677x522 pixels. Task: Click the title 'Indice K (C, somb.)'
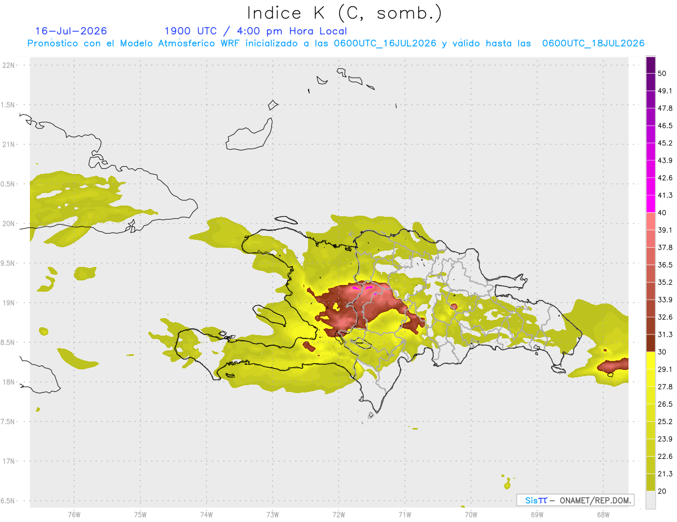pyautogui.click(x=344, y=13)
